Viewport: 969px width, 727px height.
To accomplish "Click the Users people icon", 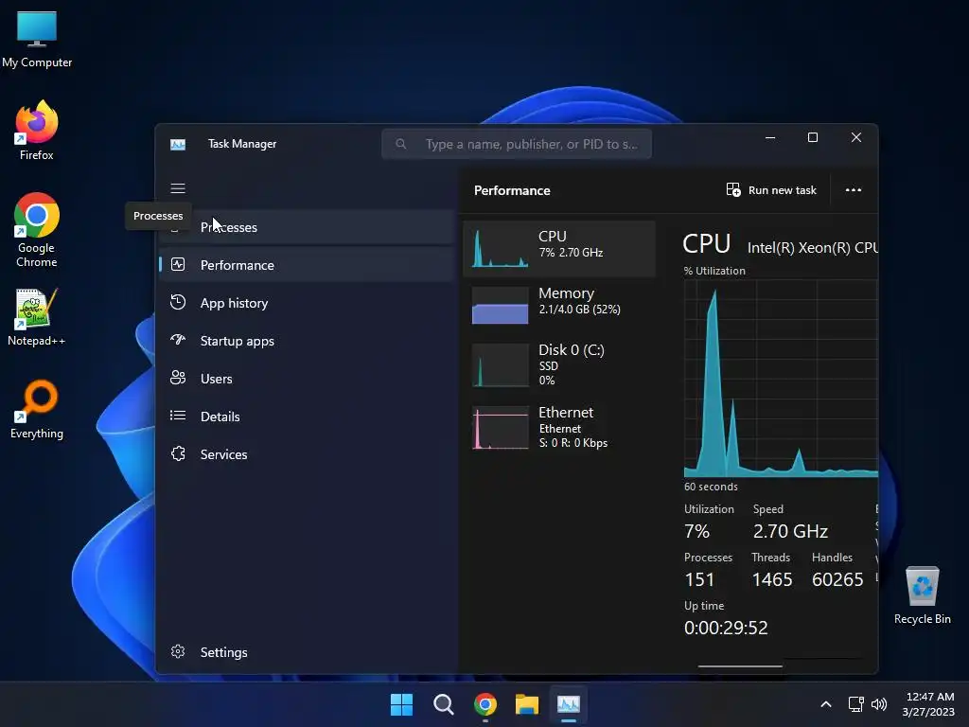I will tap(178, 378).
